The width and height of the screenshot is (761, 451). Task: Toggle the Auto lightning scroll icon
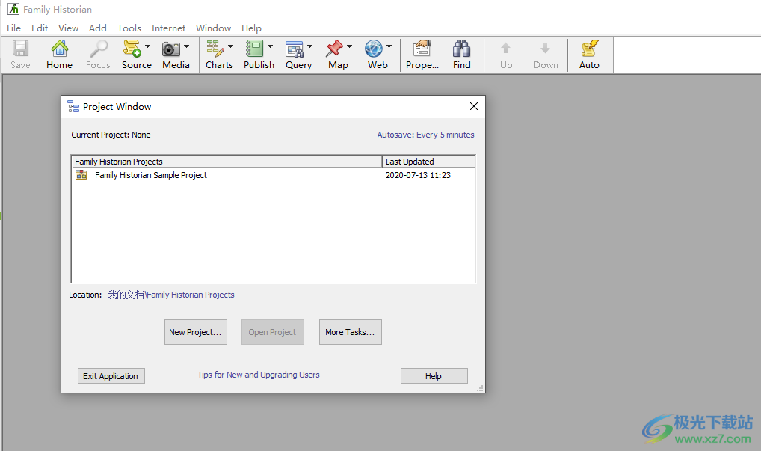point(589,49)
